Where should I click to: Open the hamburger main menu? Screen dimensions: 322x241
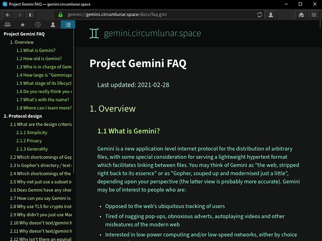click(x=314, y=15)
